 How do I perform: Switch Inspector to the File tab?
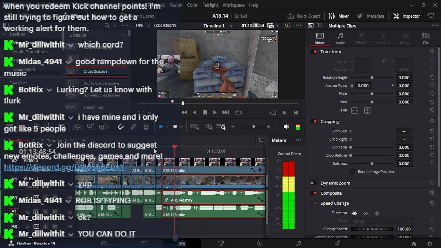[426, 39]
